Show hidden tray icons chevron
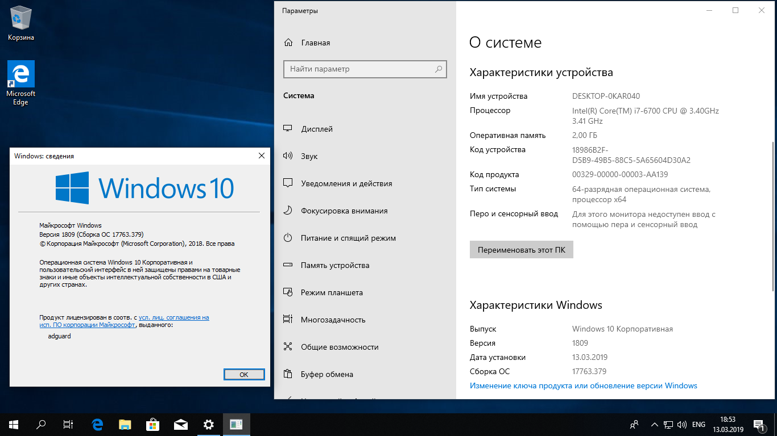 coord(655,425)
